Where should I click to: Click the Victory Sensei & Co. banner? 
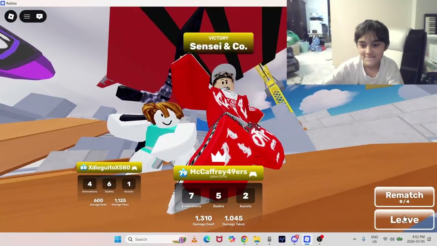click(218, 43)
